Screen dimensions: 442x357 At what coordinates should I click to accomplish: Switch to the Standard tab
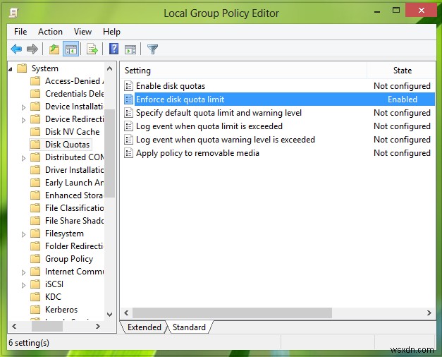coord(189,327)
